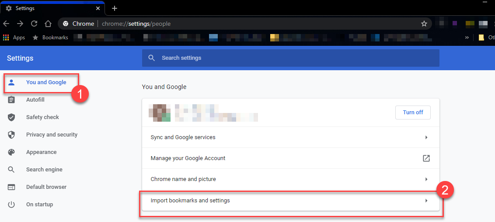This screenshot has width=495, height=222.
Task: Click the browser back arrow
Action: point(6,24)
